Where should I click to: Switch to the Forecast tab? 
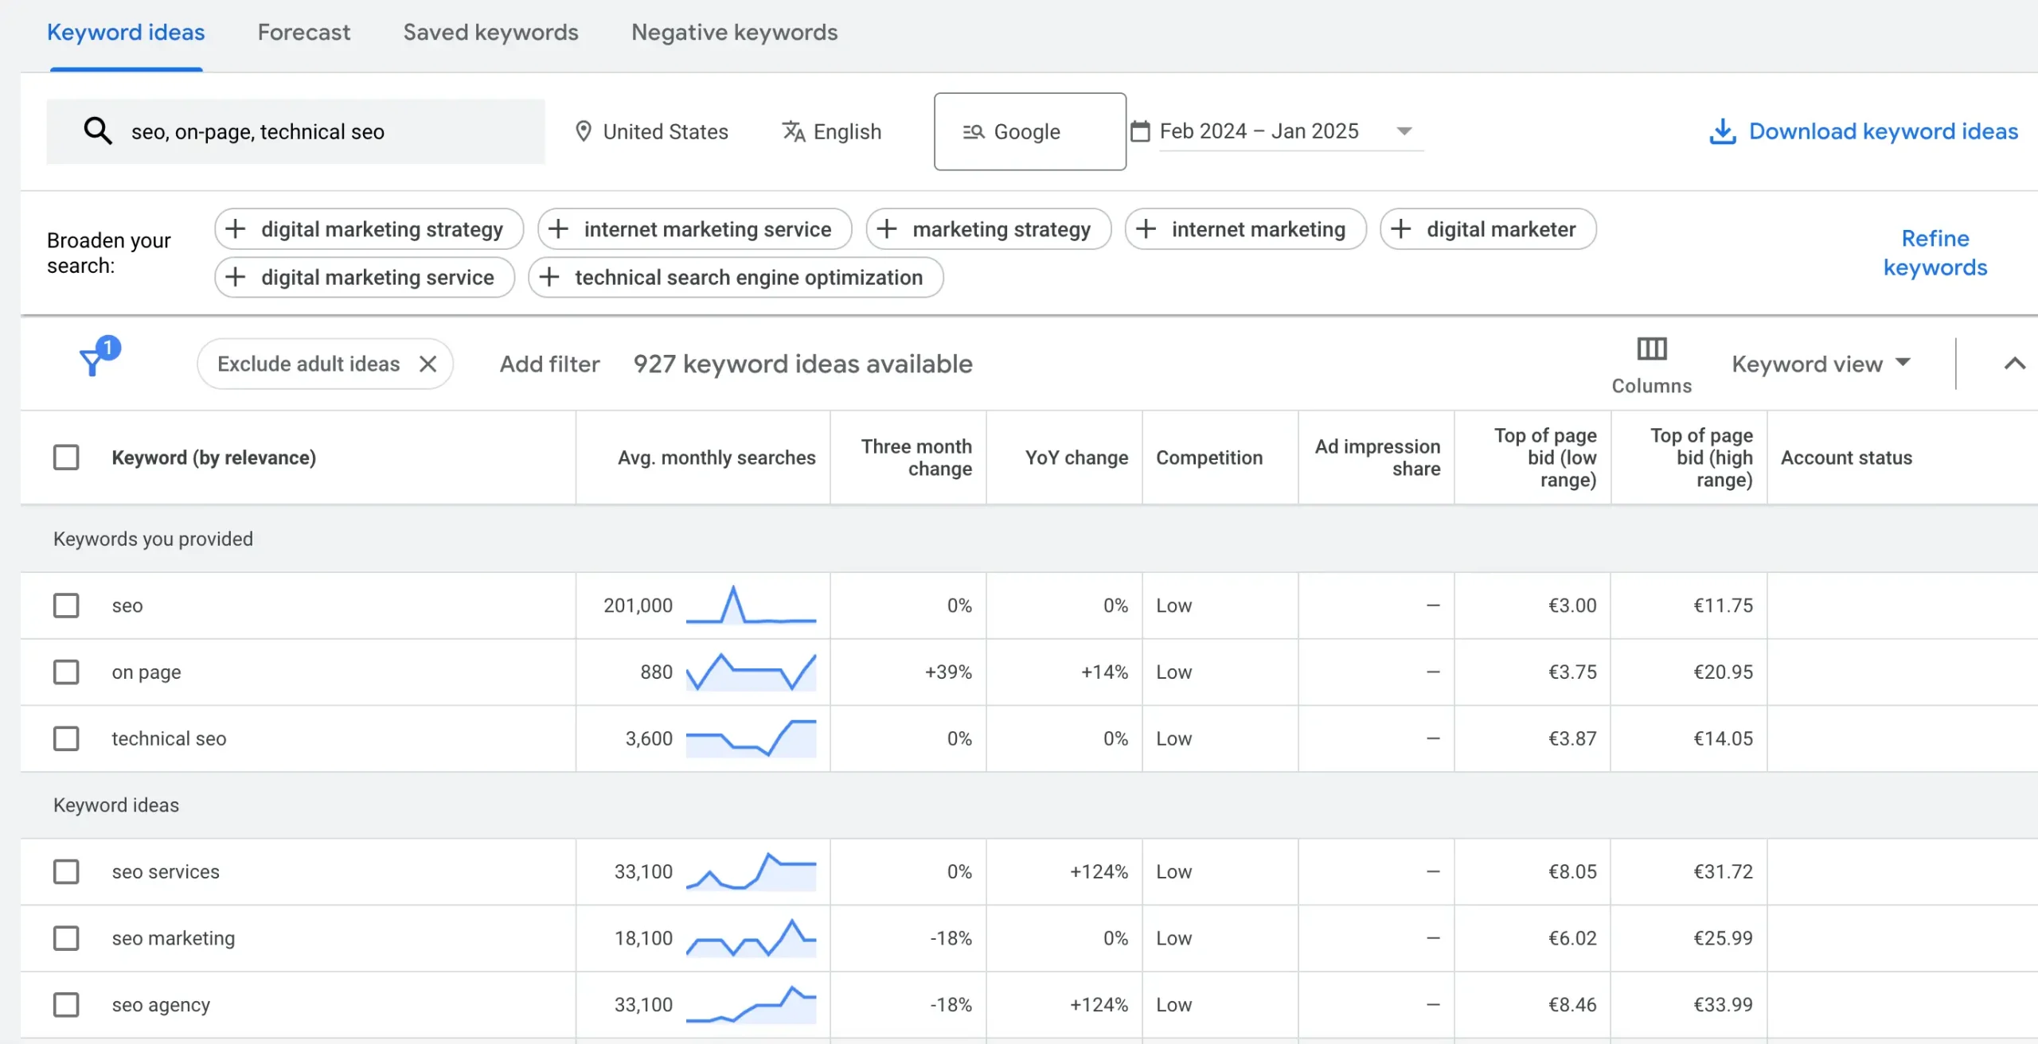tap(303, 33)
